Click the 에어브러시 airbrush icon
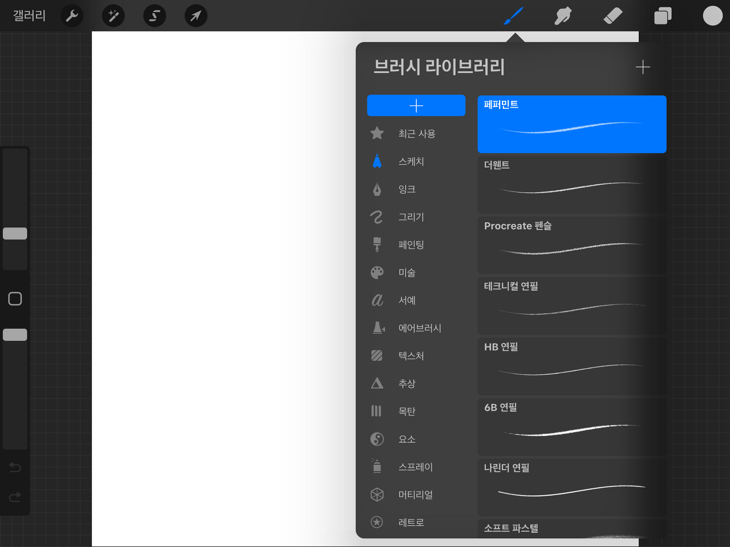 (x=378, y=328)
